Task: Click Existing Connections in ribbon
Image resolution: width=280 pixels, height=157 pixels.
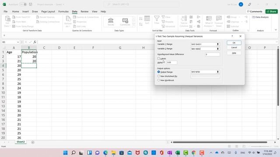Action: pyautogui.click(x=48, y=22)
